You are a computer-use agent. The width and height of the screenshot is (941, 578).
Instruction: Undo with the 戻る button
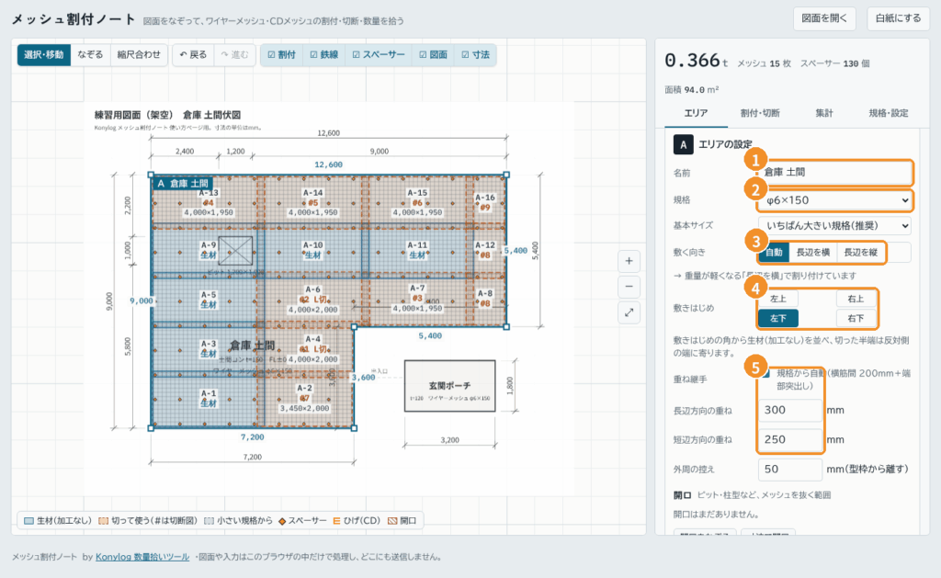pyautogui.click(x=193, y=54)
